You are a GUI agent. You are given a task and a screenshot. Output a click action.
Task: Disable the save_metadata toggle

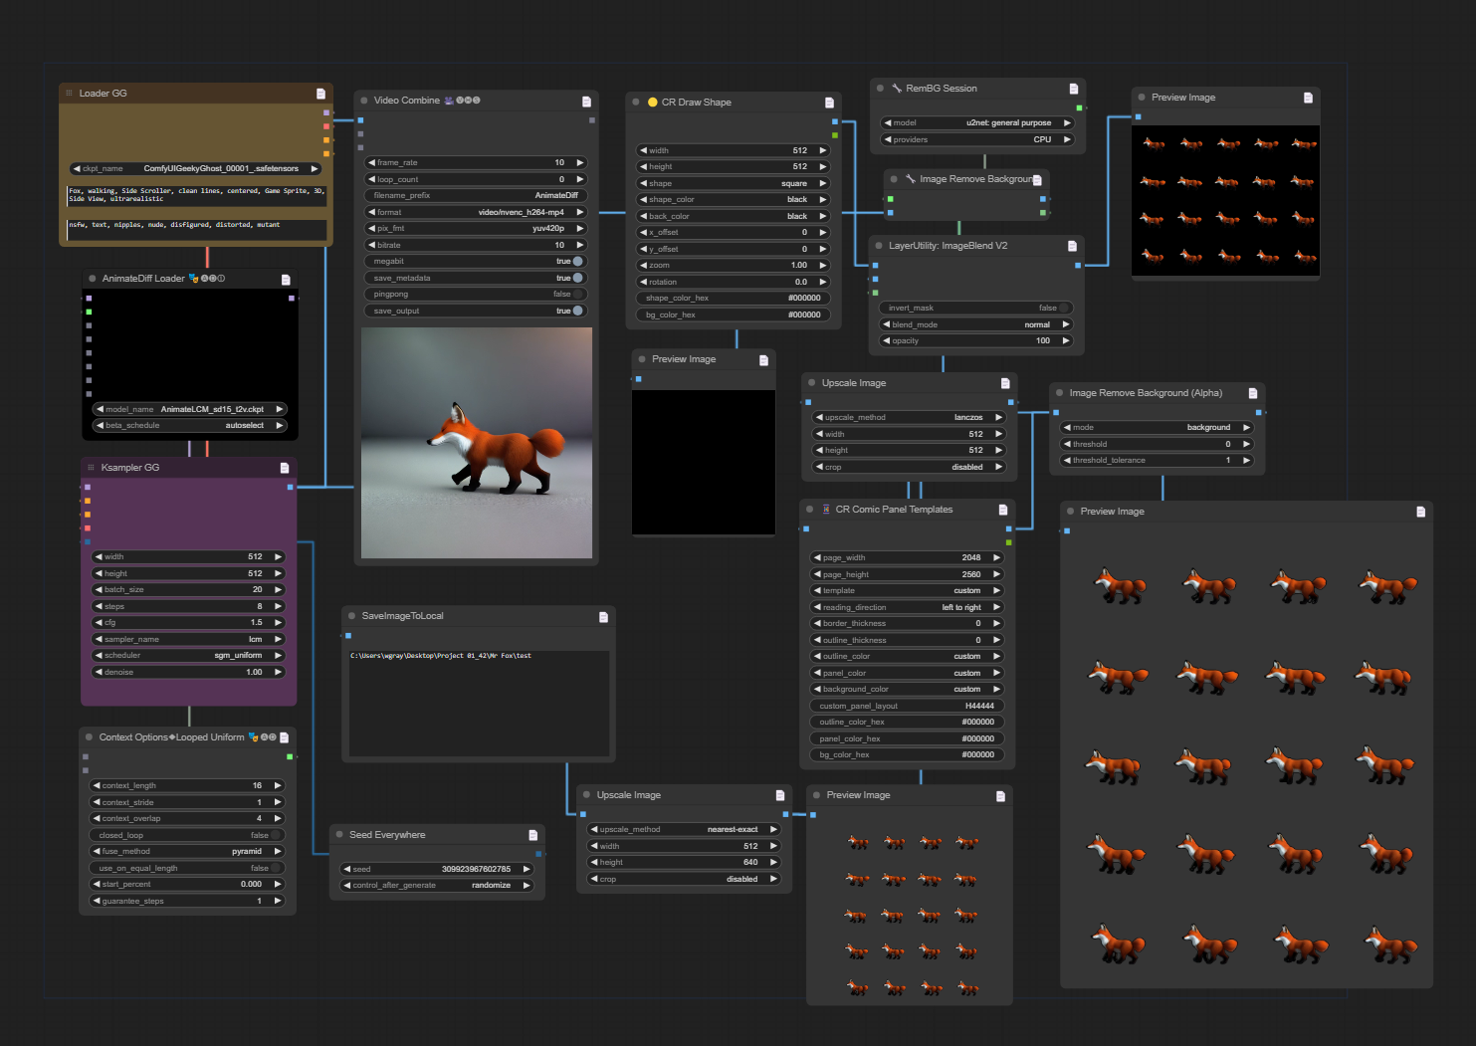[577, 278]
